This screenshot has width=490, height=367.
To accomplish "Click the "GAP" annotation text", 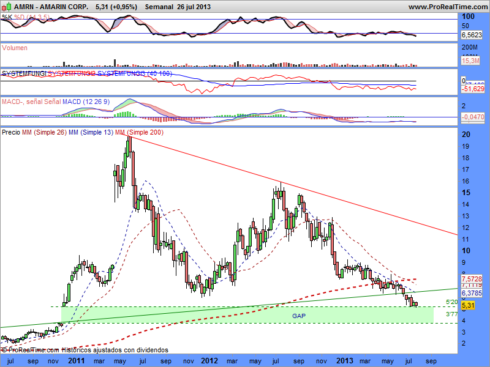I will click(x=299, y=316).
